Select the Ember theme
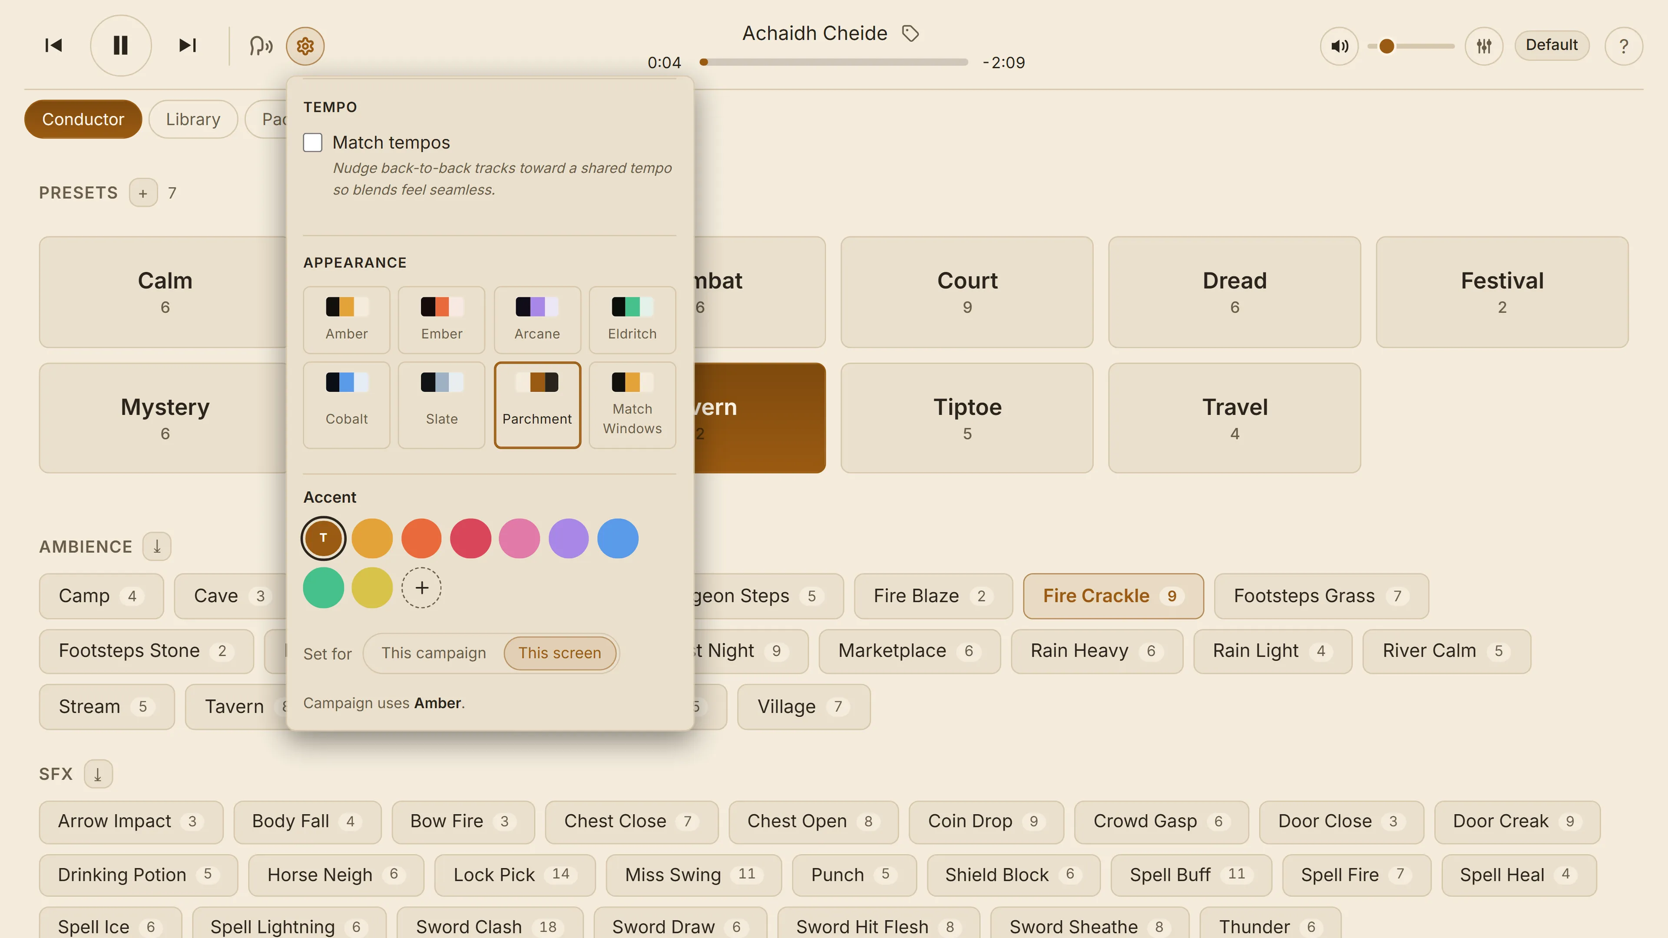 point(442,320)
